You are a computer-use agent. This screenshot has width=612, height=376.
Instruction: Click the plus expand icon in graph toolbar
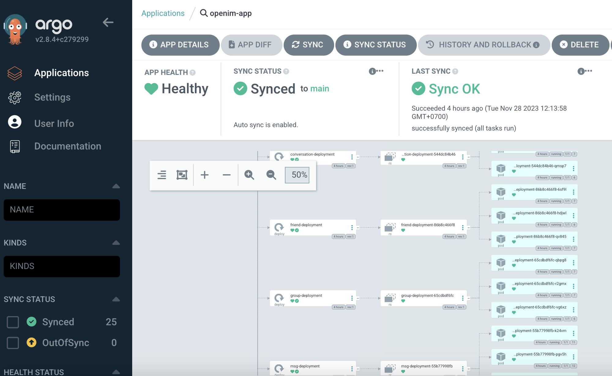pos(204,175)
